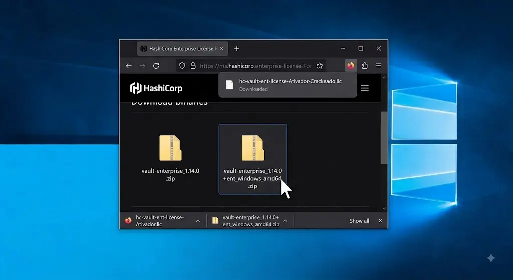
Task: Click the file icon in download popup
Action: click(229, 85)
